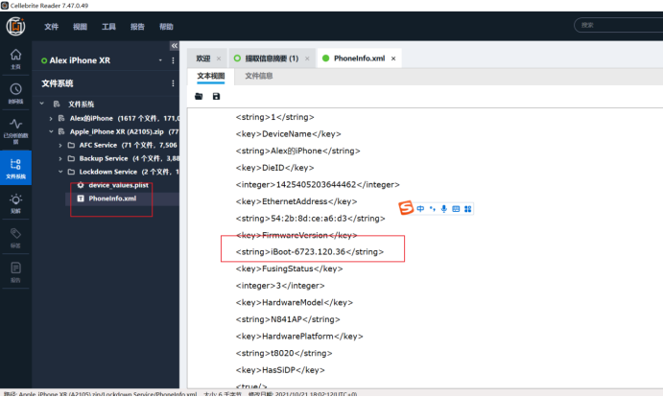663x397 pixels.
Task: Collapse the 文件系统 root tree node
Action: tap(42, 104)
